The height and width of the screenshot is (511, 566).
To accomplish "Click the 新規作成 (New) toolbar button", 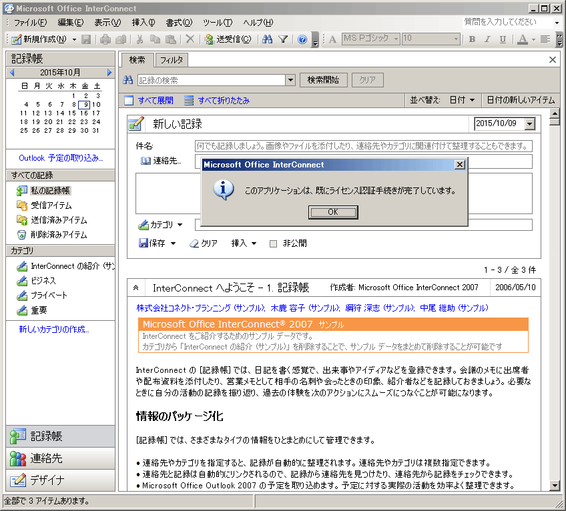I will click(39, 39).
